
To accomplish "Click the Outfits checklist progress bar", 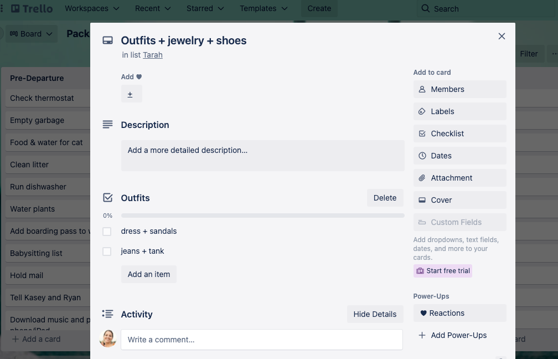I will 263,216.
